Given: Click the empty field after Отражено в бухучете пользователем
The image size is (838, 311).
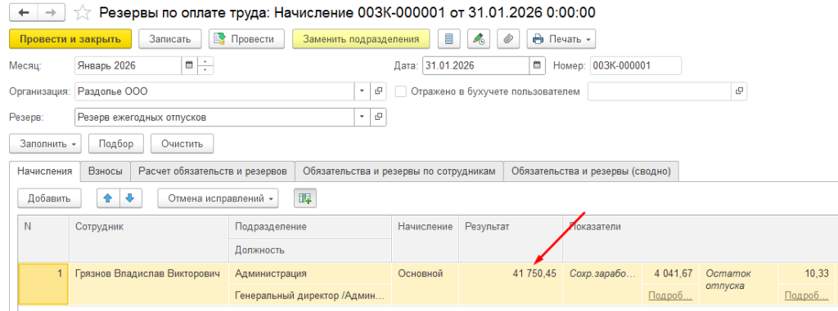Looking at the screenshot, I should click(660, 91).
